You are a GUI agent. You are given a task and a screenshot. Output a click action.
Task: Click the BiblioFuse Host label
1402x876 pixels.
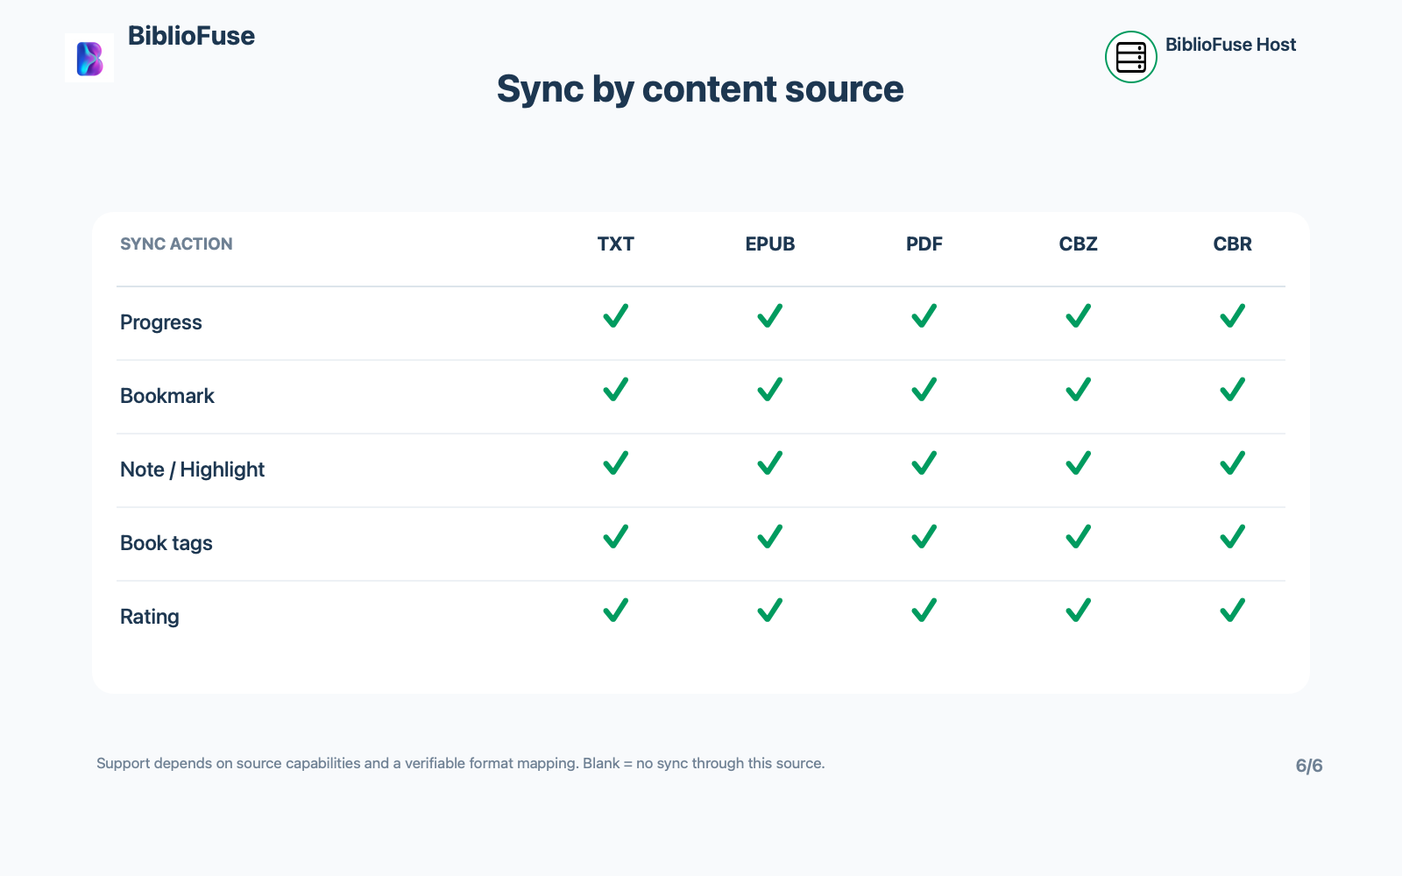[x=1230, y=45]
